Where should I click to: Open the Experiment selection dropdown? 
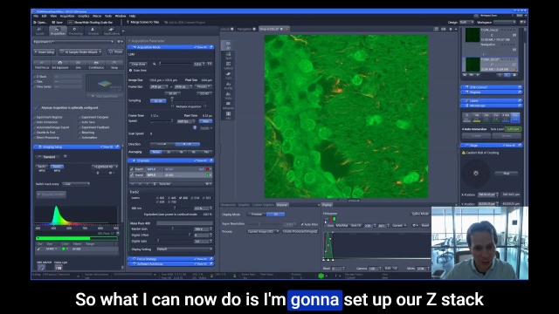point(73,42)
